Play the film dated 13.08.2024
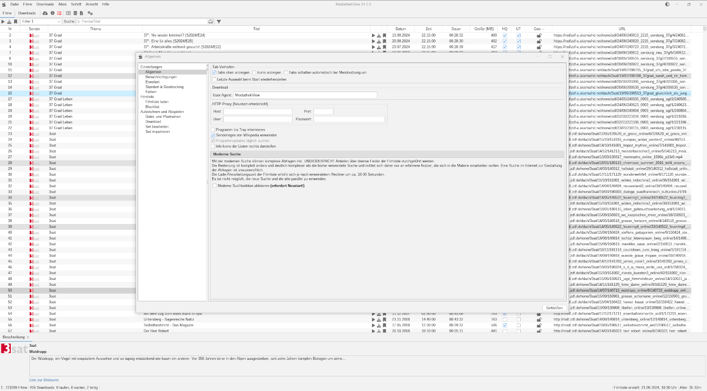This screenshot has width=707, height=391. (373, 35)
